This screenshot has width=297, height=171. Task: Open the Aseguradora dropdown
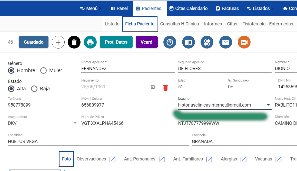tap(75, 123)
